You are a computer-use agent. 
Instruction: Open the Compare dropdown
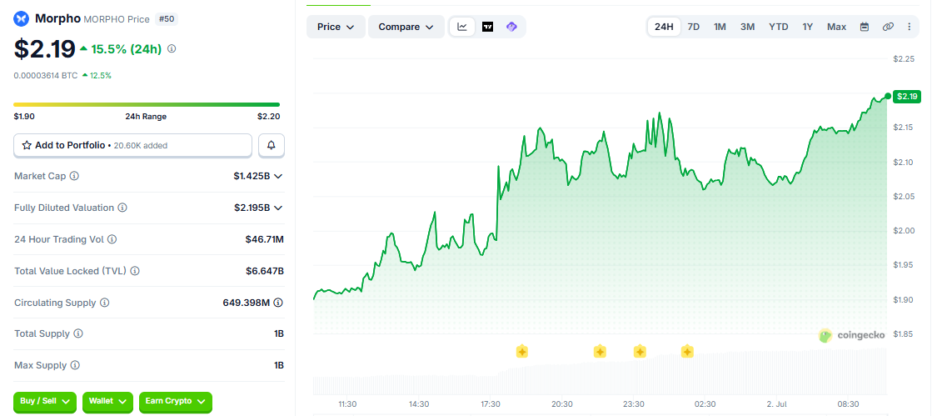click(x=406, y=27)
